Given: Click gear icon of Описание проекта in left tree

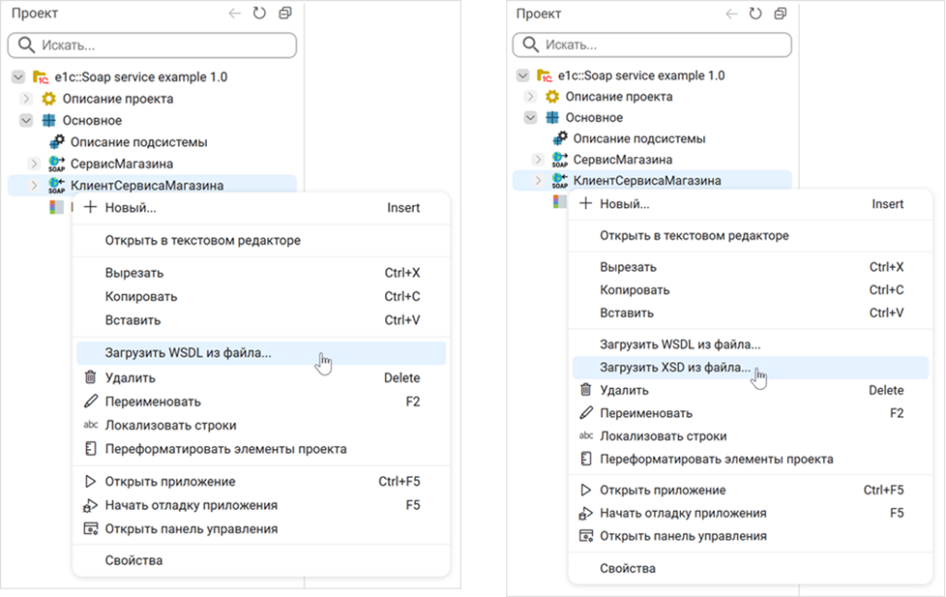Looking at the screenshot, I should [49, 99].
